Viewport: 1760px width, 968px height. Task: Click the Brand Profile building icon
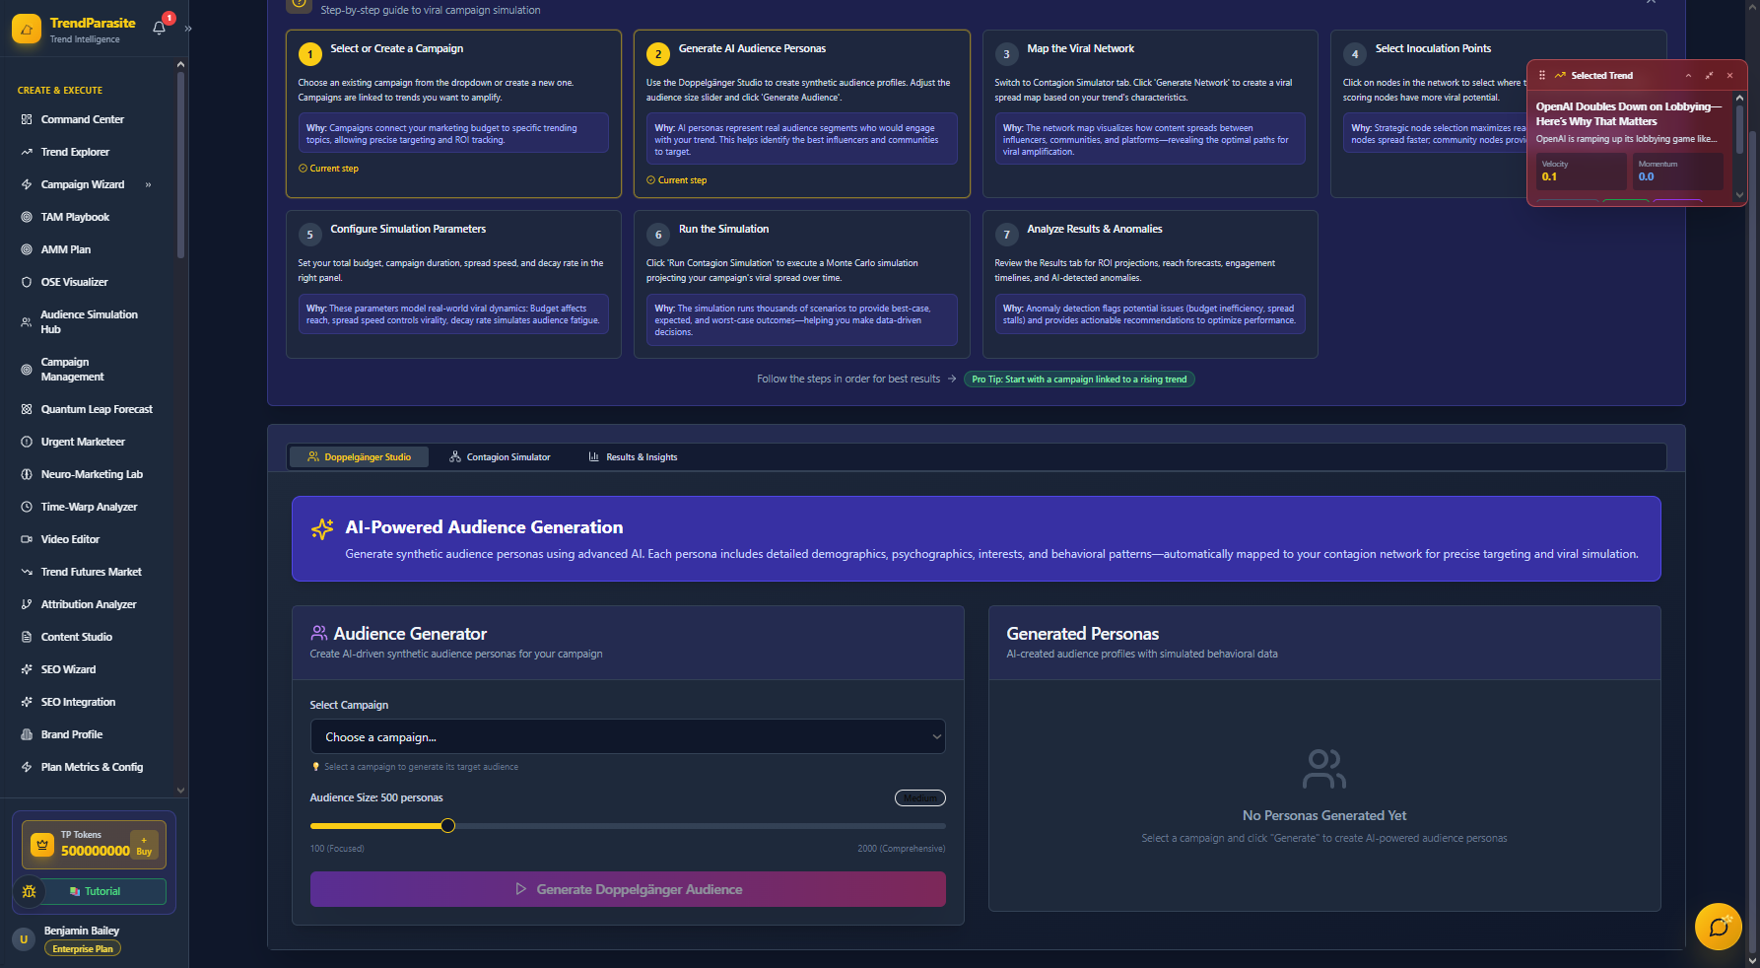pos(27,734)
